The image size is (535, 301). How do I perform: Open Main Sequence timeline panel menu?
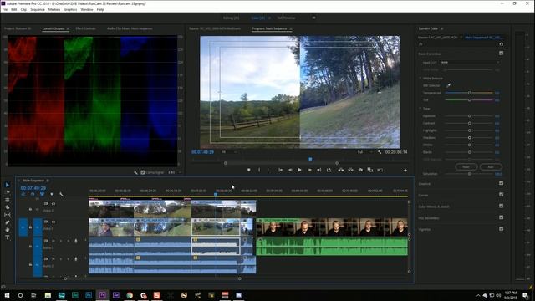(x=48, y=181)
